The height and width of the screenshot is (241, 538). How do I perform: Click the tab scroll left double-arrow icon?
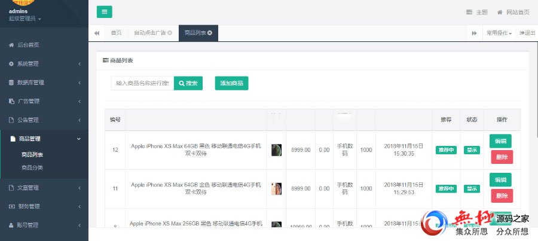[x=97, y=33]
